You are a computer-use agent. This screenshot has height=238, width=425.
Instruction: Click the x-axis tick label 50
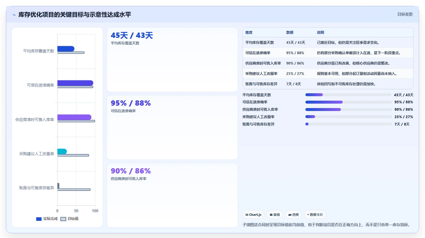pos(76,211)
